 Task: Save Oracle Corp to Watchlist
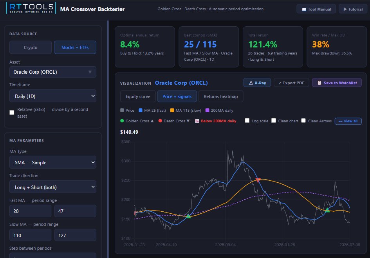(337, 83)
